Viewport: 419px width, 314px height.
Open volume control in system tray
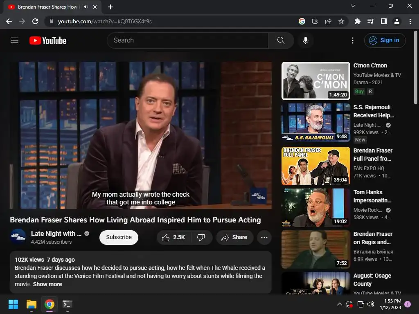[371, 304]
